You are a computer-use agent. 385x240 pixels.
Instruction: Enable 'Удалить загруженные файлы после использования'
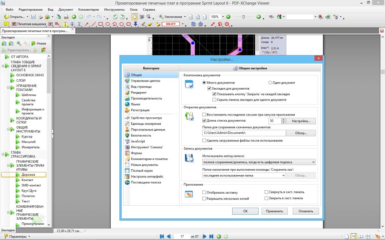coord(204,141)
